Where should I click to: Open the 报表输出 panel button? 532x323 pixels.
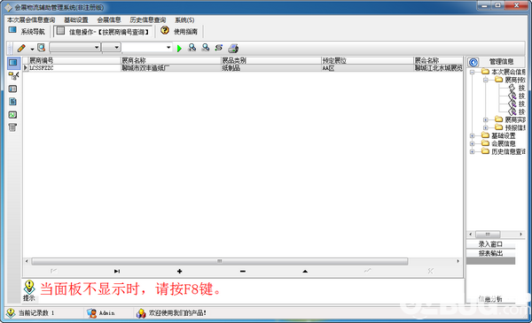point(490,253)
